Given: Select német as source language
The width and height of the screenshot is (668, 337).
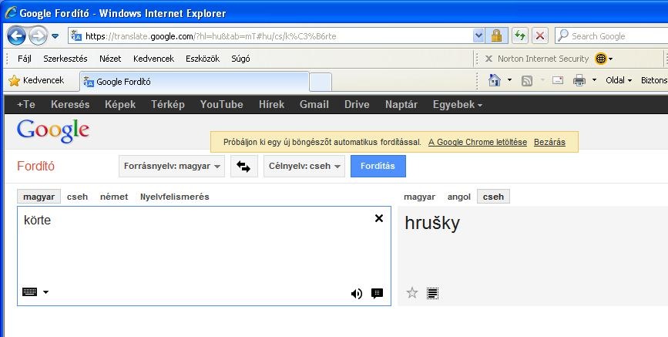Looking at the screenshot, I should click(x=113, y=197).
